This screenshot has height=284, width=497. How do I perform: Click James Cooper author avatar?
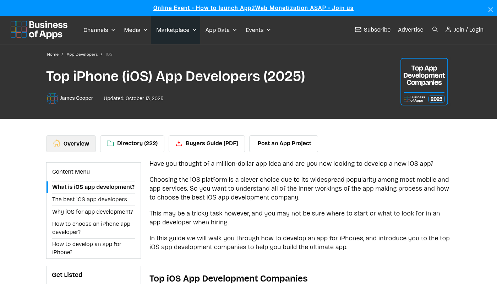(x=52, y=98)
